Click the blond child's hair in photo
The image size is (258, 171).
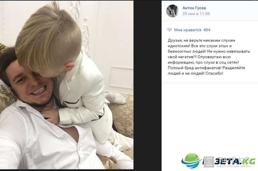48,38
